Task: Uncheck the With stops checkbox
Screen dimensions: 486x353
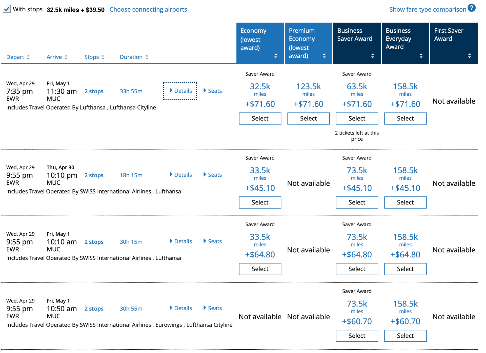Action: [7, 9]
